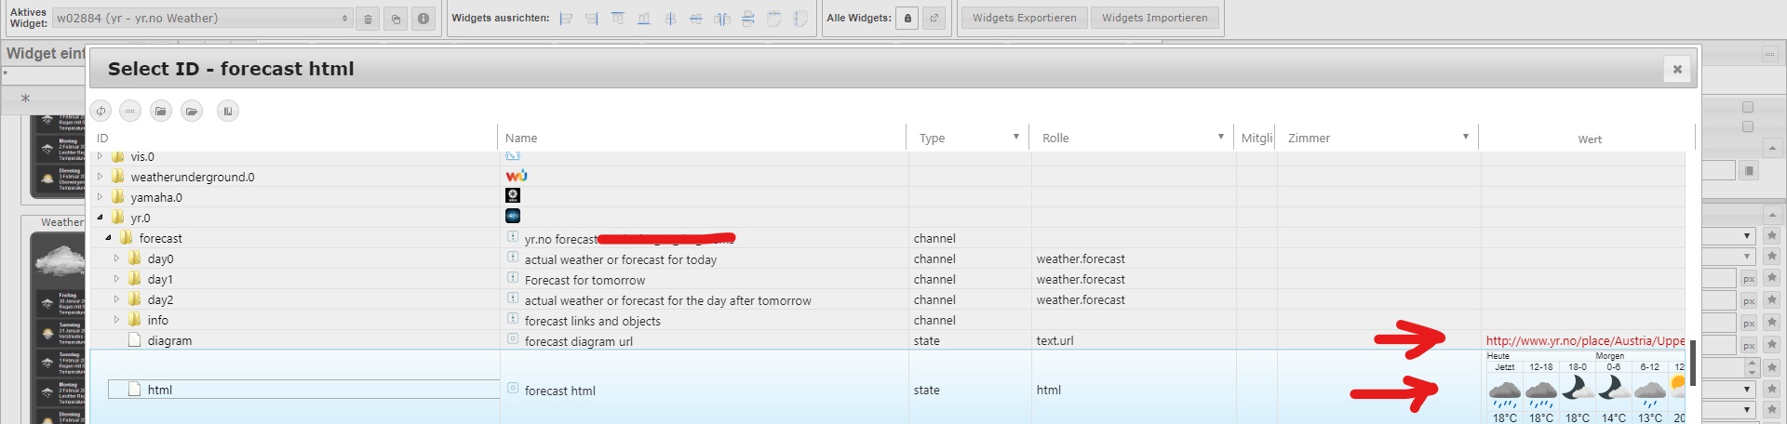Open the Type column filter dropdown
This screenshot has height=424, width=1787.
(x=1016, y=137)
